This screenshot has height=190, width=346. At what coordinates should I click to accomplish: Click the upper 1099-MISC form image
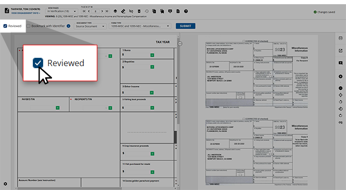click(x=257, y=74)
